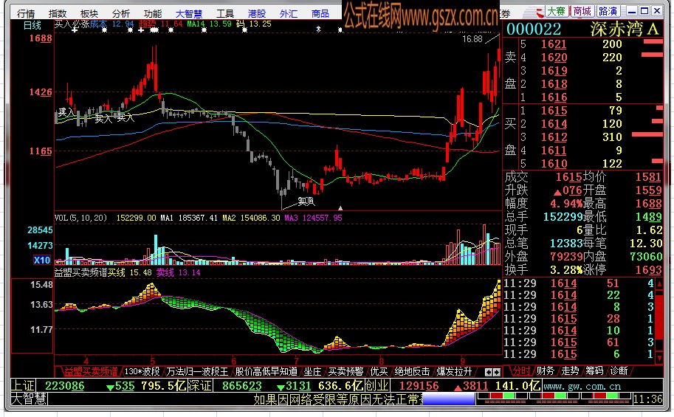Click sell level 5 price 1621
Viewport: 674px width, 417px height.
[x=554, y=44]
